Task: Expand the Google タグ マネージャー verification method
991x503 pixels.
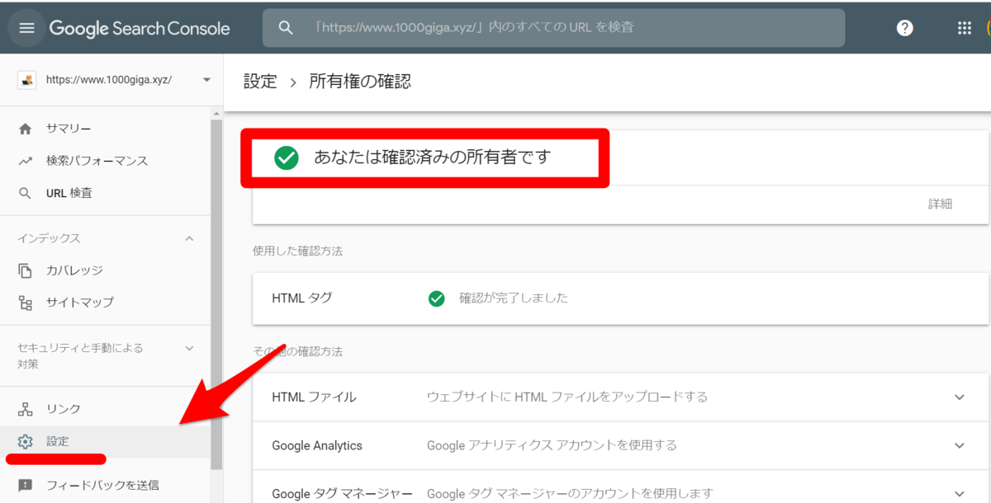Action: pos(960,494)
